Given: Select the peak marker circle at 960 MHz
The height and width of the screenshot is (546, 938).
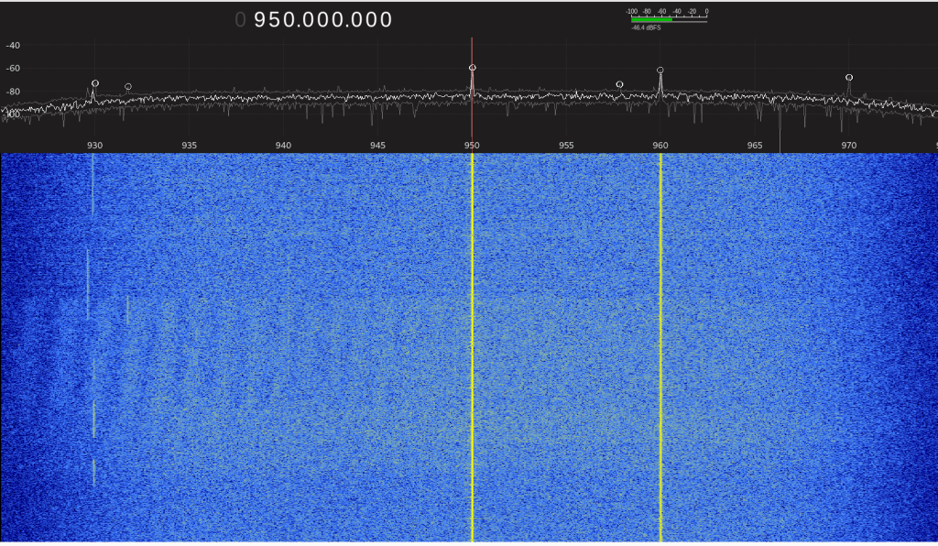Looking at the screenshot, I should (660, 70).
